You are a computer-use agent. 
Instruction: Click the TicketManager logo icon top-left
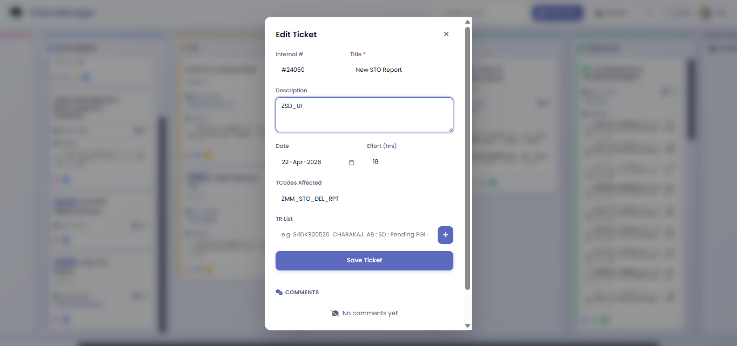[x=16, y=12]
